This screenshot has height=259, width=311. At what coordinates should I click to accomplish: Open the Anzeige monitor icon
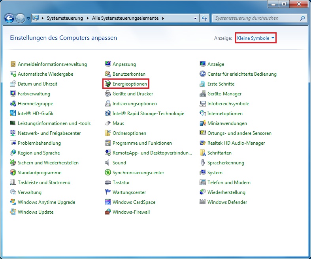[x=202, y=64]
